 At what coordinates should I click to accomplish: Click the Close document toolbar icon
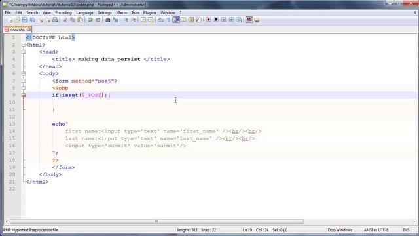(41, 20)
